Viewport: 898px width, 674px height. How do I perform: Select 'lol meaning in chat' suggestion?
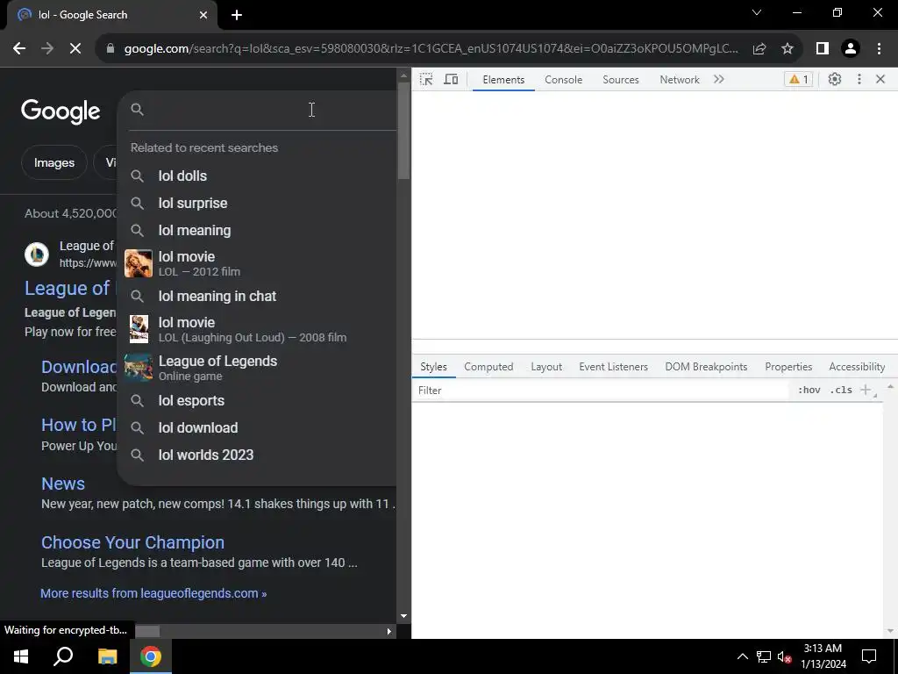coord(257,297)
